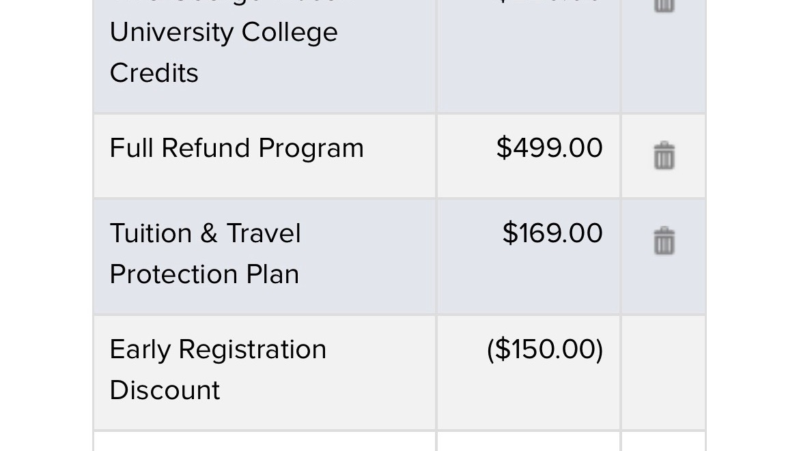Click the $499.00 price
This screenshot has height=451, width=799.
[x=549, y=148]
